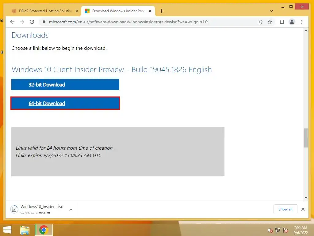Open the Chrome profile avatar
The height and width of the screenshot is (236, 314).
click(x=292, y=22)
